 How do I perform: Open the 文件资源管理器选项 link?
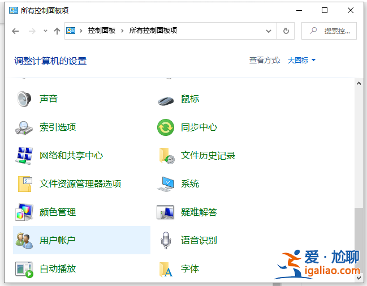[80, 184]
